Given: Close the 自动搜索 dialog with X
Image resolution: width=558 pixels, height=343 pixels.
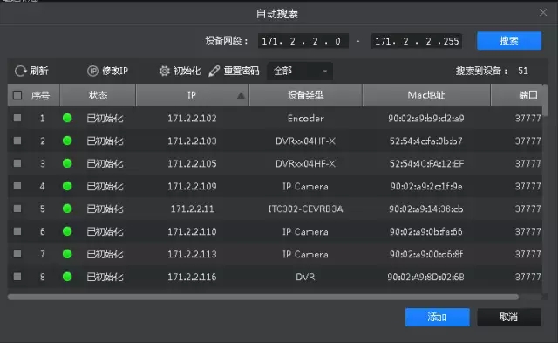Looking at the screenshot, I should [542, 13].
